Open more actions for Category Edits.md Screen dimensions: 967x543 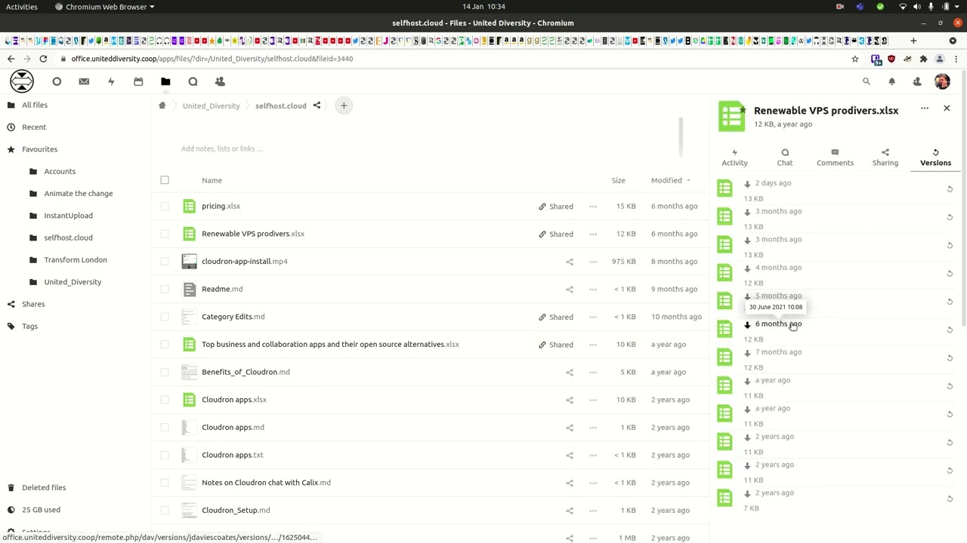coord(593,317)
